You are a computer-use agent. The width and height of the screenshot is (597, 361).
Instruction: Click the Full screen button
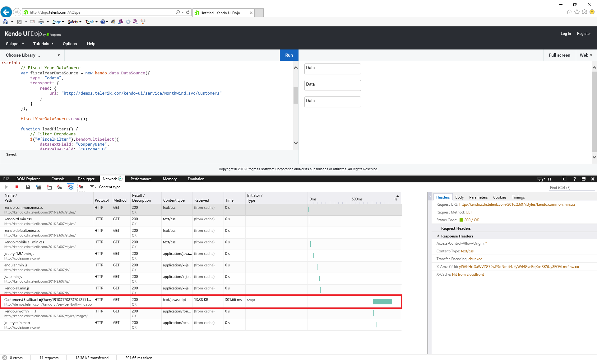point(559,55)
